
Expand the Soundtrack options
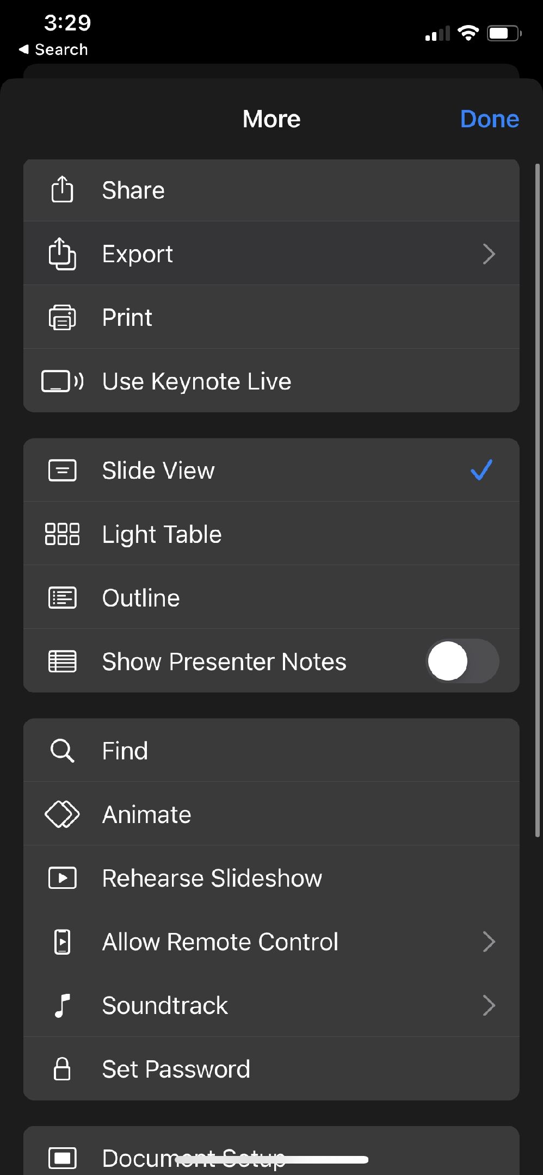tap(488, 1005)
